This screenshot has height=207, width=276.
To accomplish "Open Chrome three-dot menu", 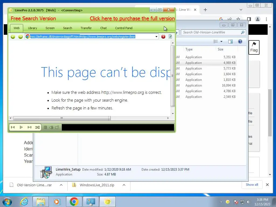I will tap(267, 19).
